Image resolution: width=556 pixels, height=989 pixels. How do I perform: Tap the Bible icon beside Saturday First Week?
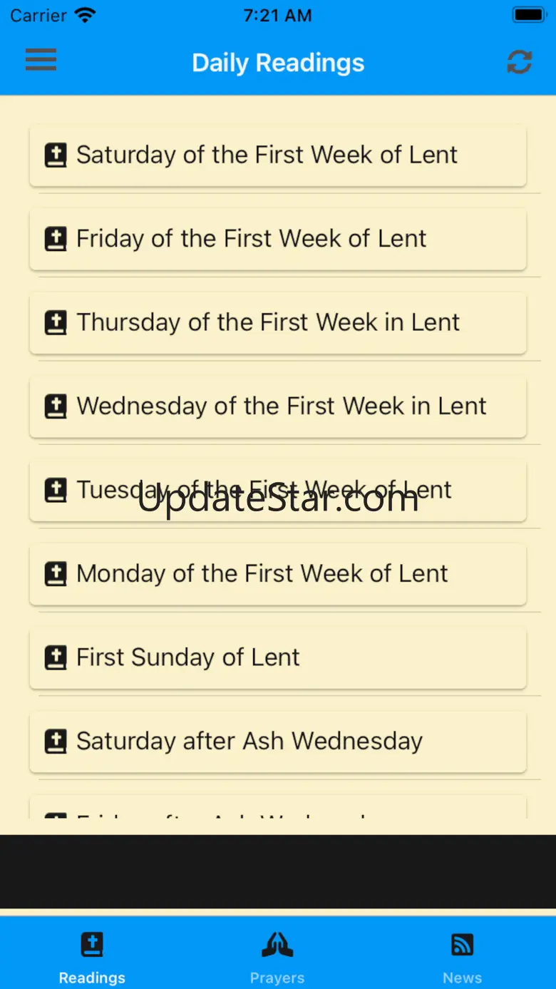point(56,155)
